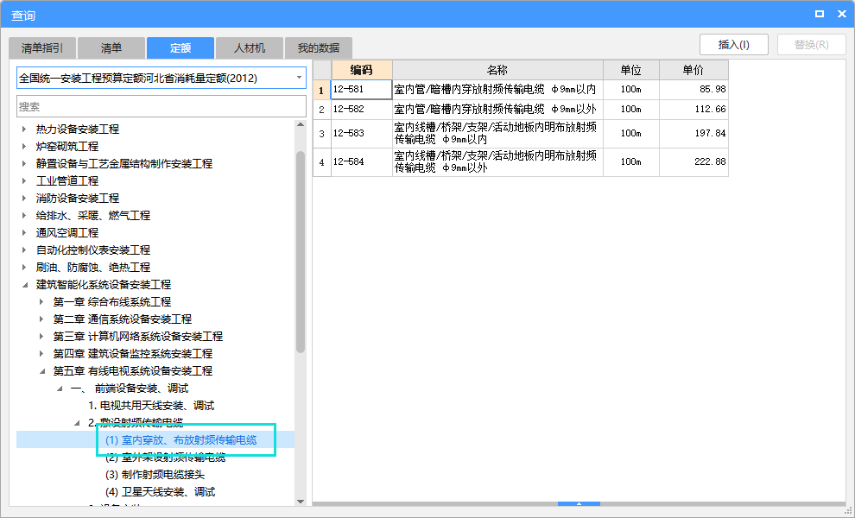855x518 pixels.
Task: Expand the 消防设备安装工程 node
Action: 24,199
